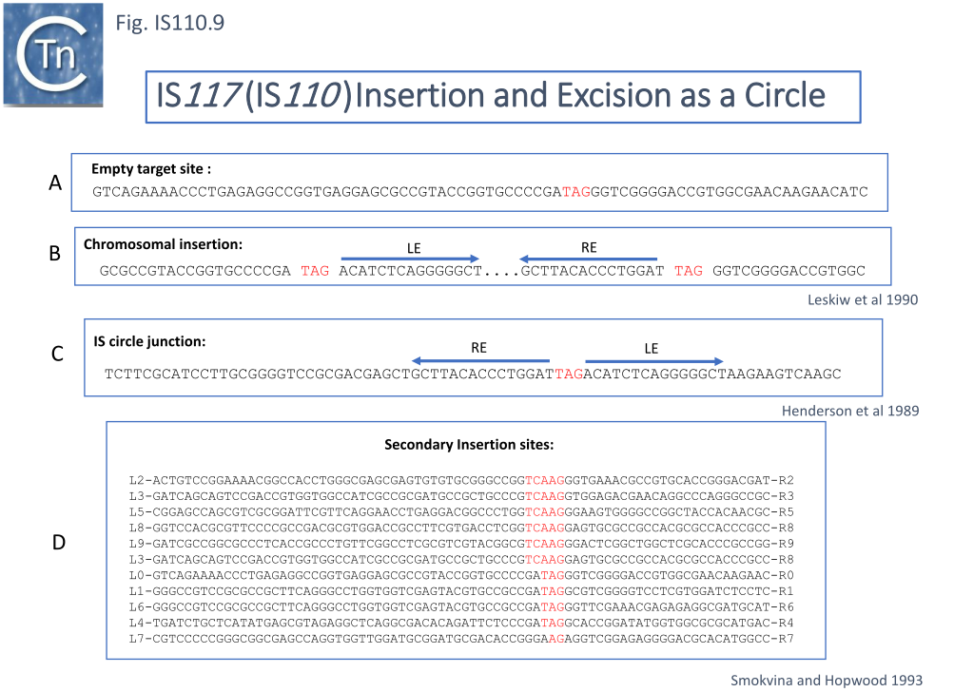
Task: Click the Fig. IS110.9 label
Action: coord(169,23)
